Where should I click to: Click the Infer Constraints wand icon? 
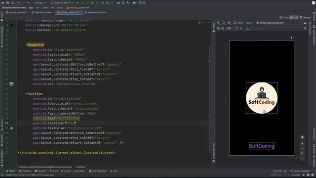(x=241, y=29)
